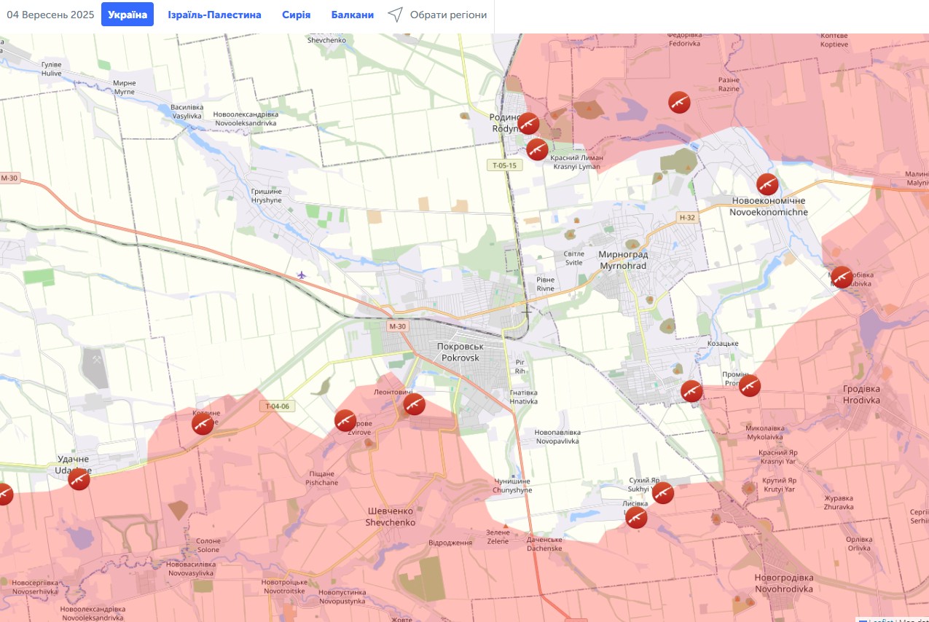This screenshot has height=622, width=929.
Task: Switch to the Україна region tab
Action: tap(128, 15)
